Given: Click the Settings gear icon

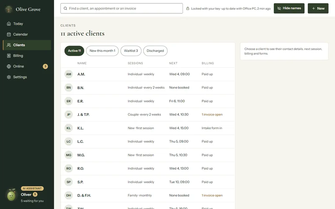Looking at the screenshot, I should click(x=9, y=77).
